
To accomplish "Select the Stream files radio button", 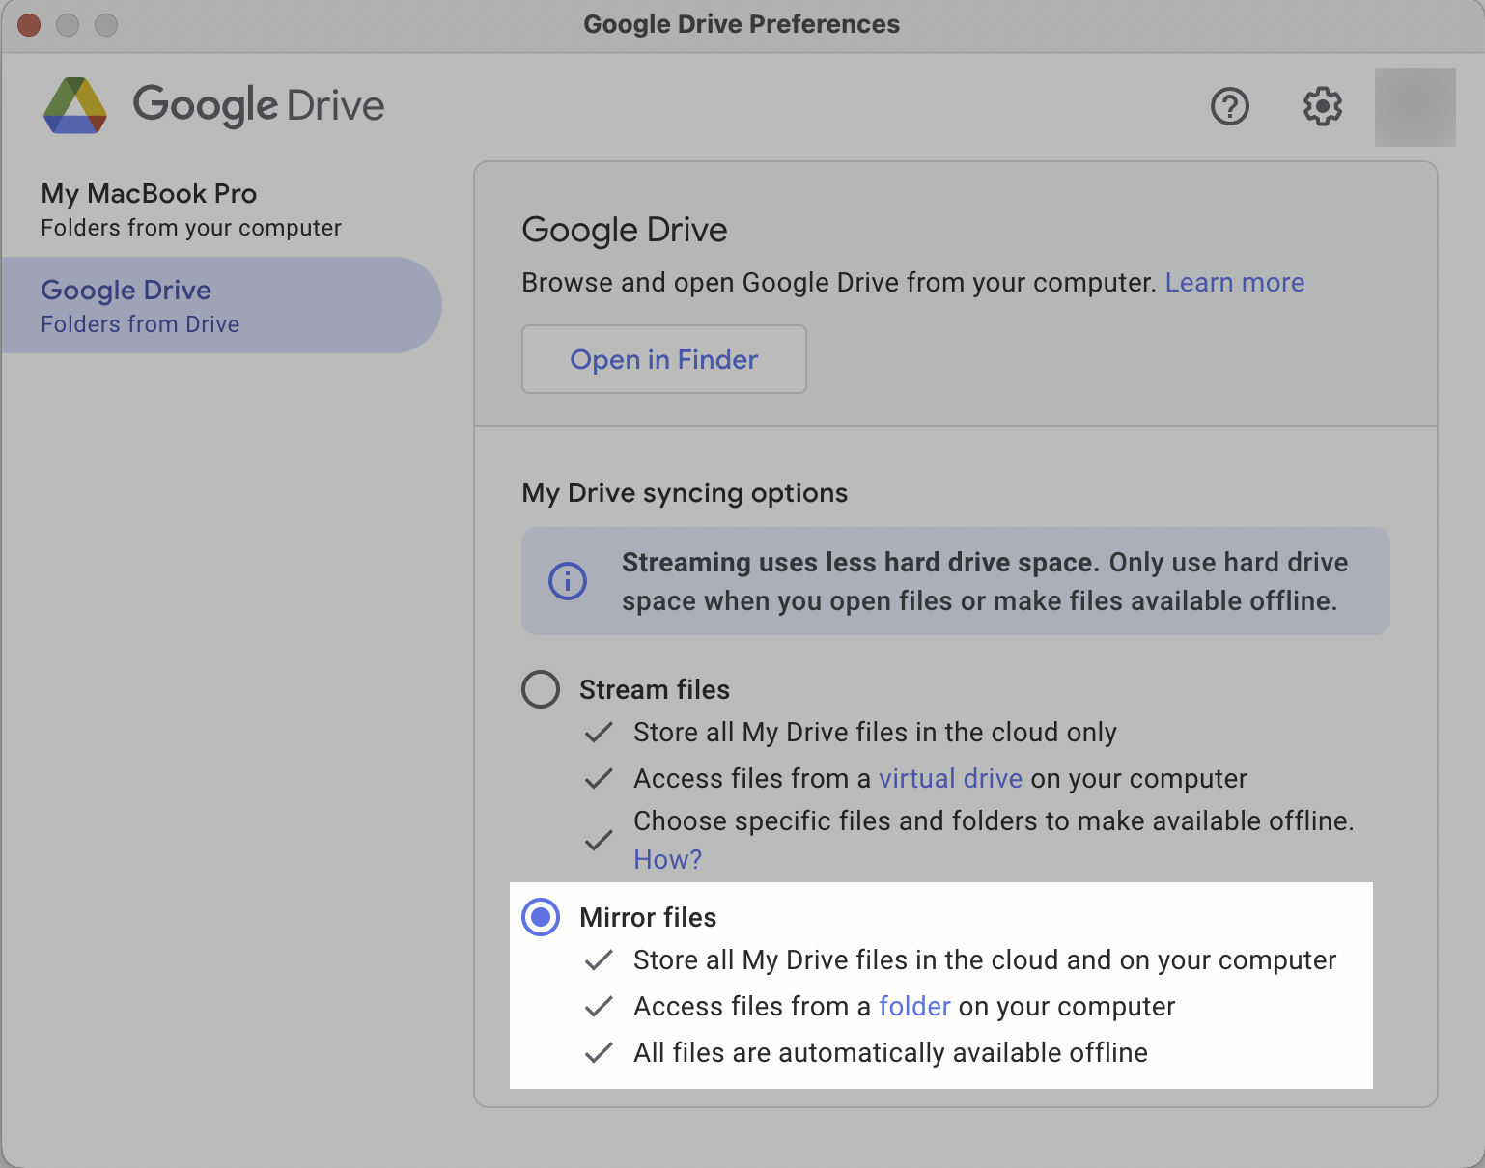I will tap(541, 689).
